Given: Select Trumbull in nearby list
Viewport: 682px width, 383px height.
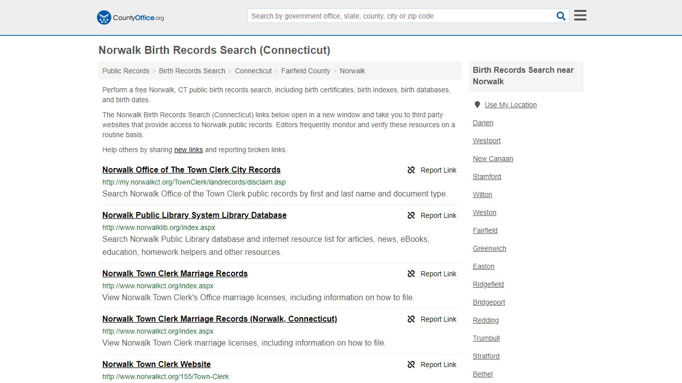Looking at the screenshot, I should [486, 338].
